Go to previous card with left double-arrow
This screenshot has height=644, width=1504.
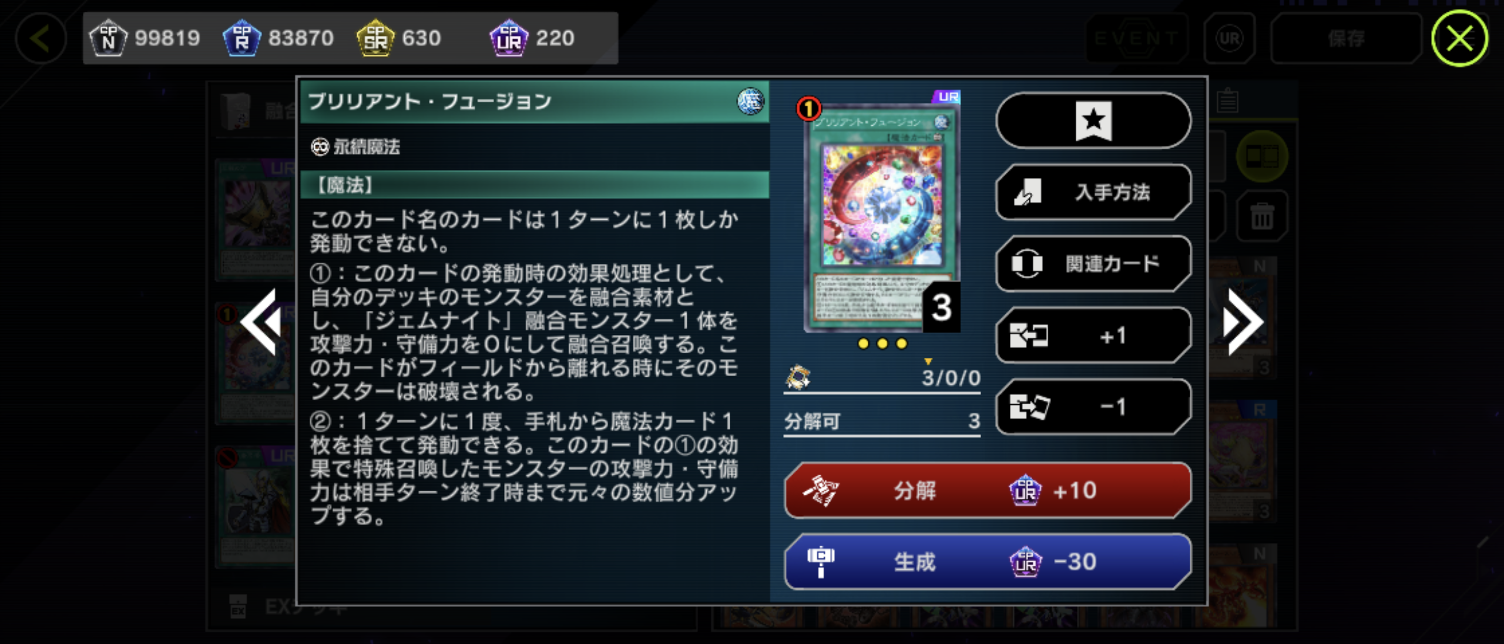point(261,321)
